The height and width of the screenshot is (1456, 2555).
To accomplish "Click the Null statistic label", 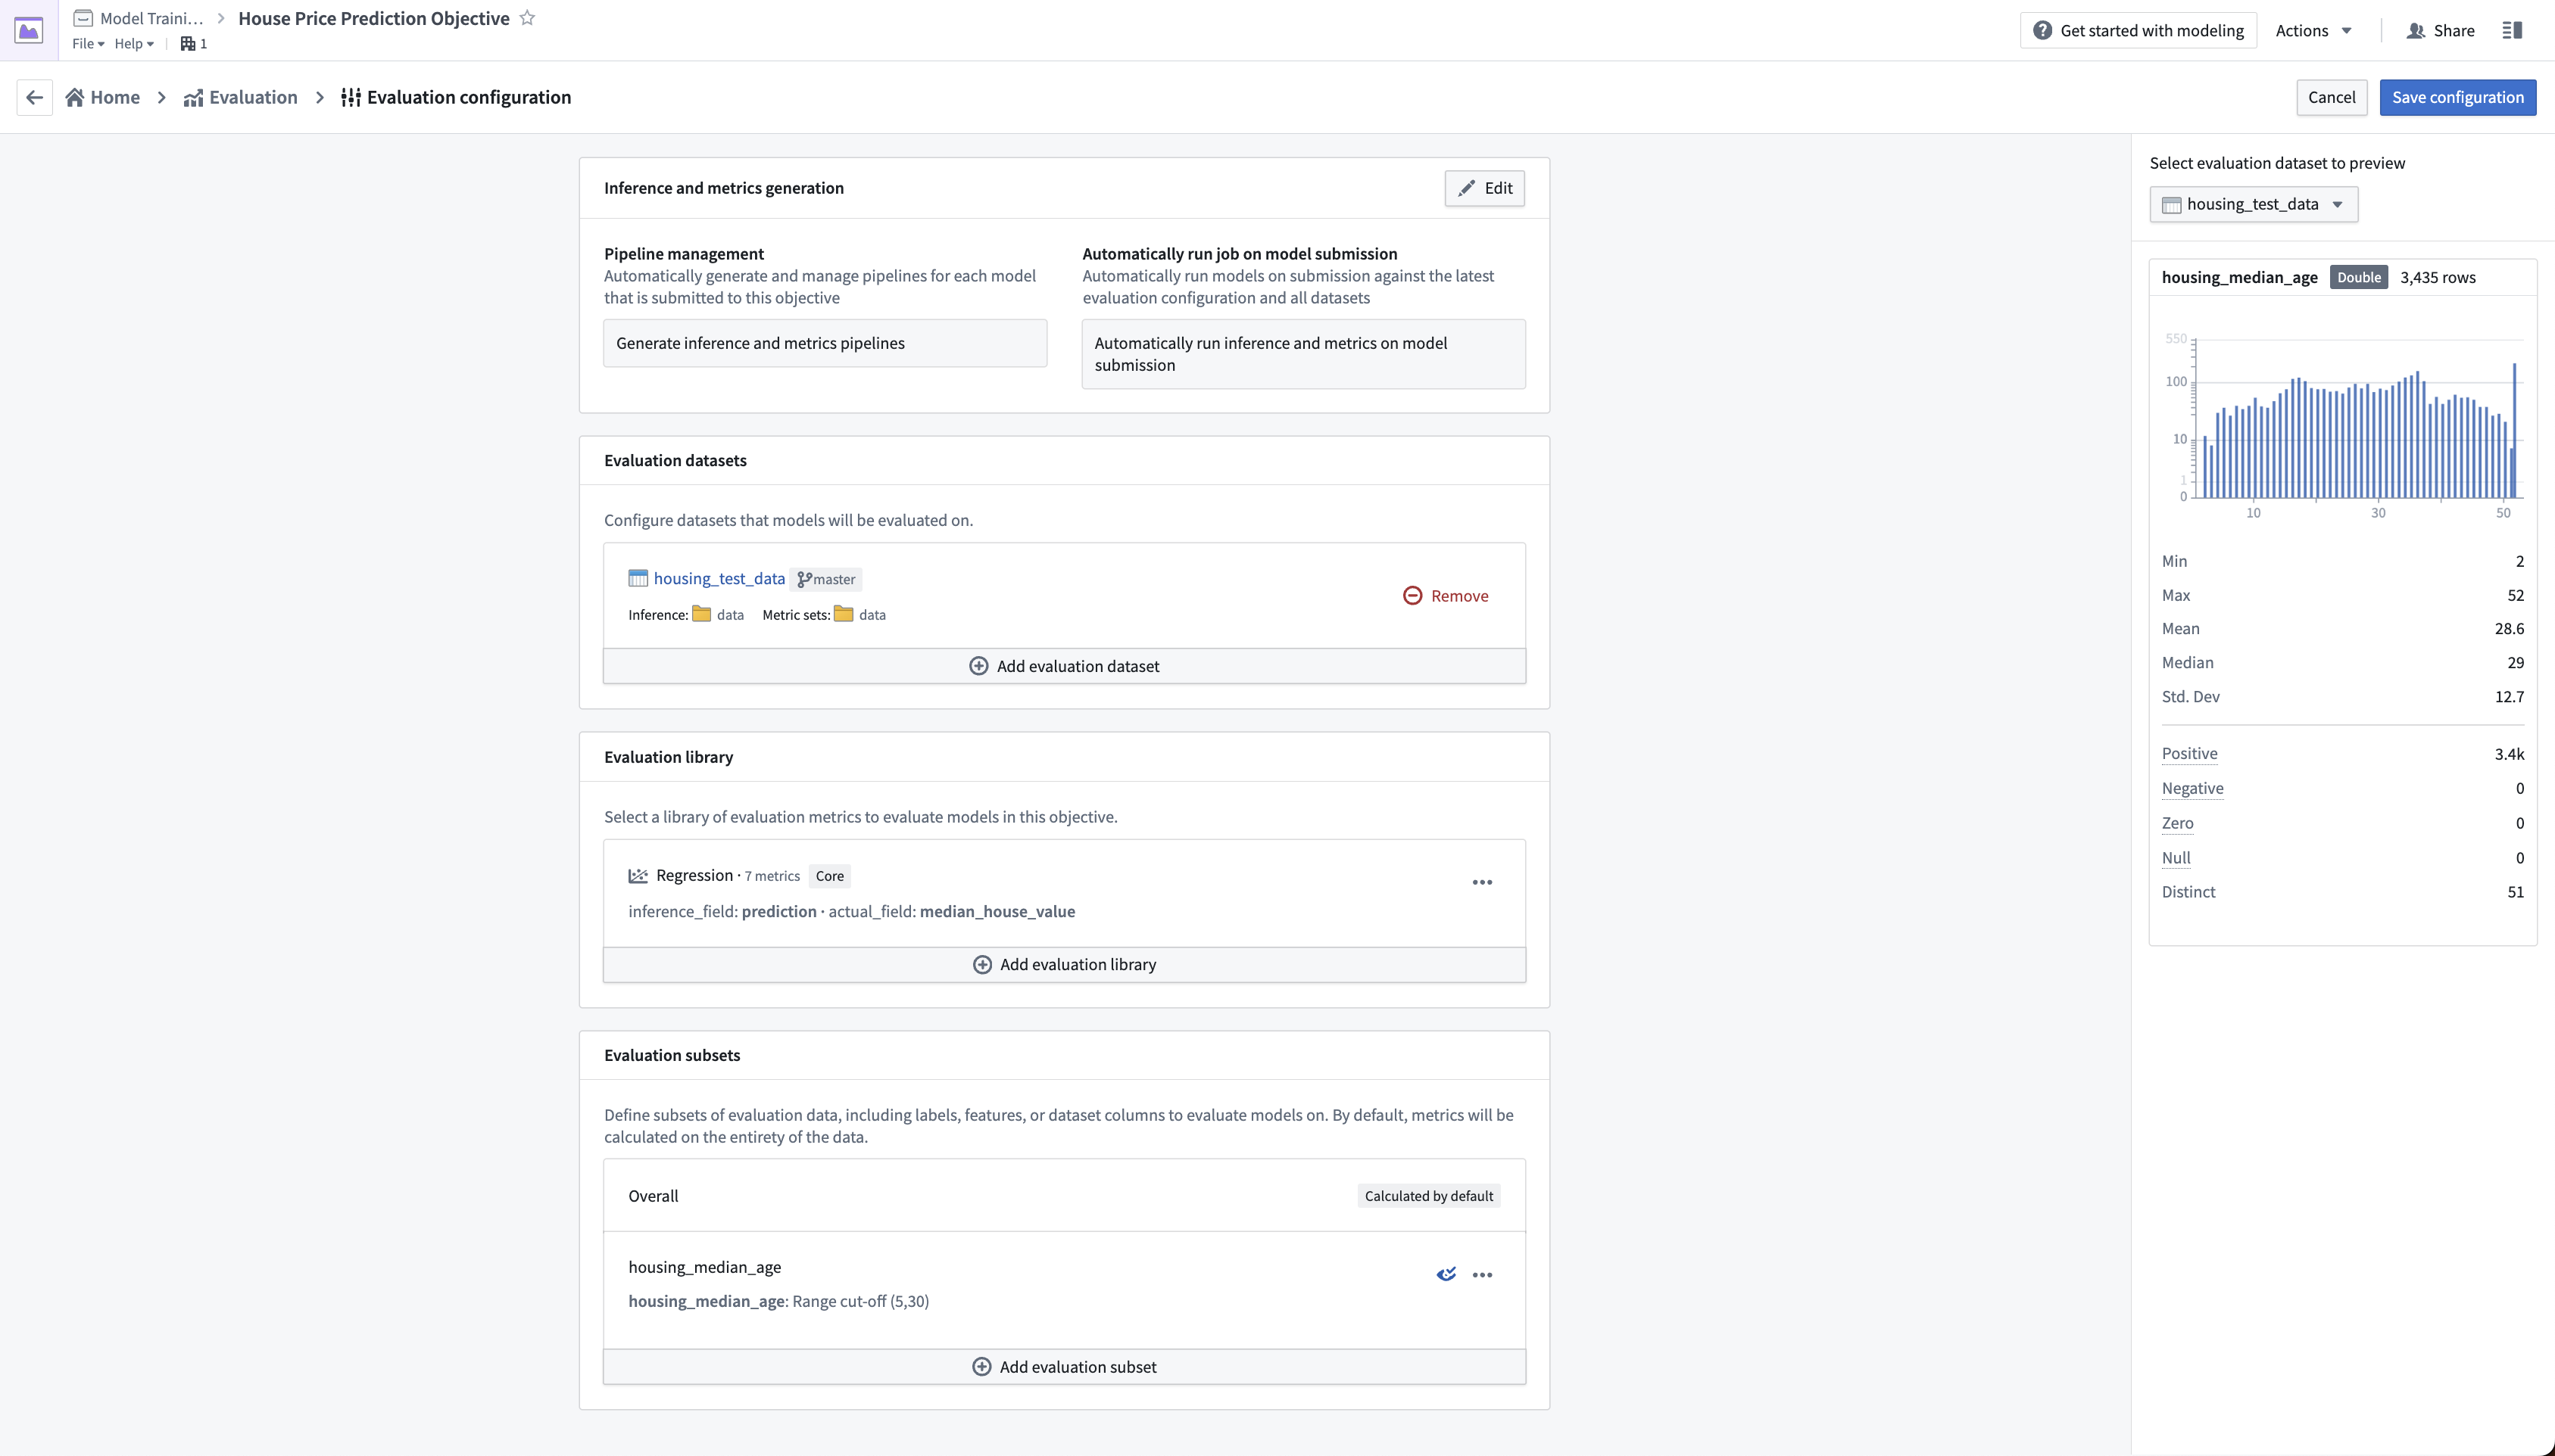I will tap(2176, 858).
